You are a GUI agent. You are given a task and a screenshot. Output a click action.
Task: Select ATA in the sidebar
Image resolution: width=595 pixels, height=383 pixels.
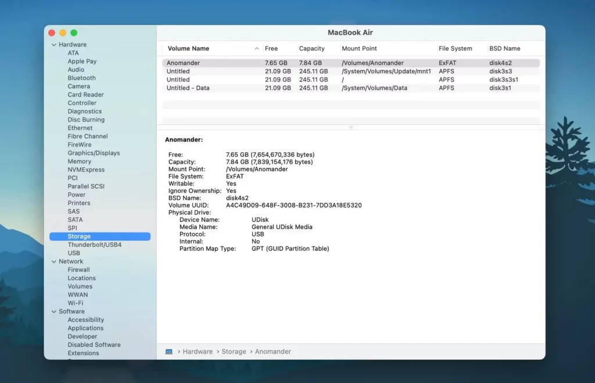[73, 53]
